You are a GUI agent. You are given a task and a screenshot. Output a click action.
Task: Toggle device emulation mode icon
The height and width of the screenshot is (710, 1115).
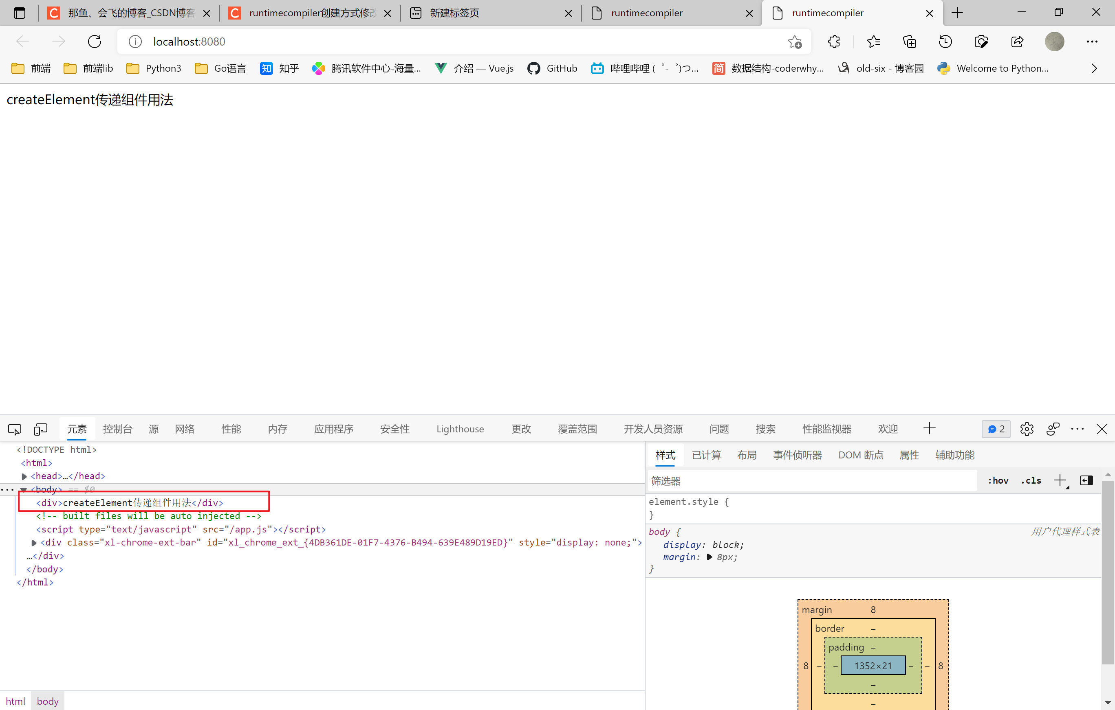coord(40,429)
